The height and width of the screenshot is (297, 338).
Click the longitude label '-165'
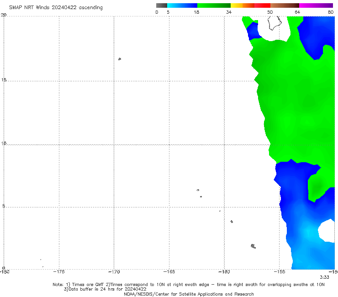[169, 272]
